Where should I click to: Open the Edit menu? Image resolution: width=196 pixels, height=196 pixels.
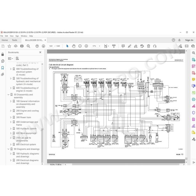click(6, 36)
